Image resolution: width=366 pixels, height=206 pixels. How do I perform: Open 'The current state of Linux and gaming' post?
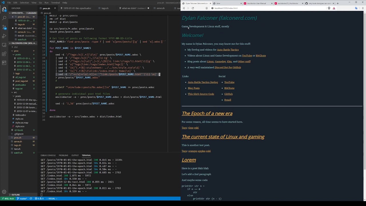click(x=223, y=137)
